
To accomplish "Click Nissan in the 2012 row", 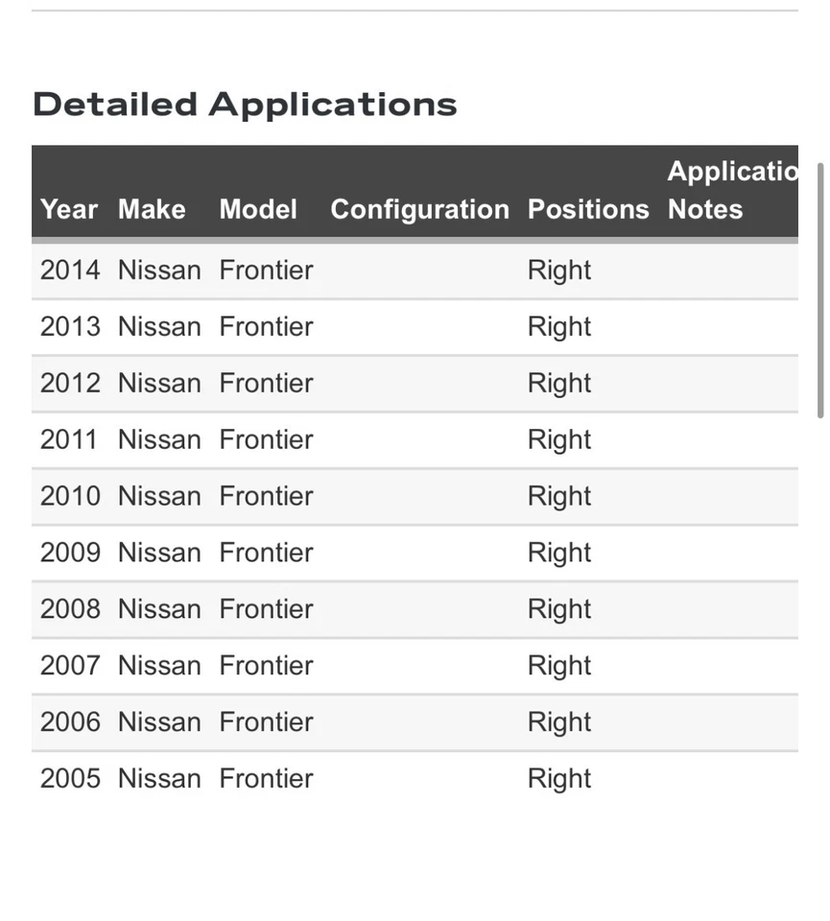I will (x=159, y=384).
